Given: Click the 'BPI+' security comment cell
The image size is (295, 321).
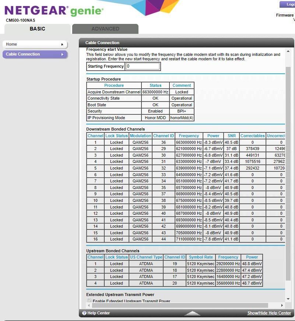Looking at the screenshot, I should pyautogui.click(x=182, y=111).
